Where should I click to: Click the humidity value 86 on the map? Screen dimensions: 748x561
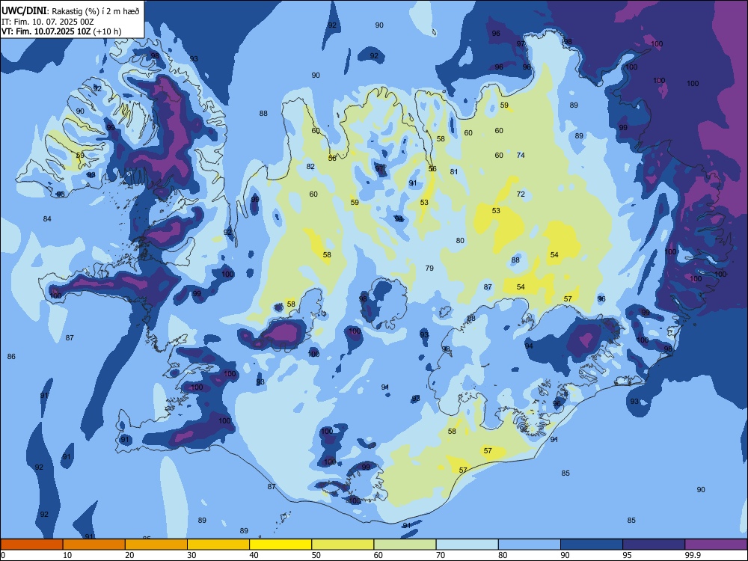11,356
